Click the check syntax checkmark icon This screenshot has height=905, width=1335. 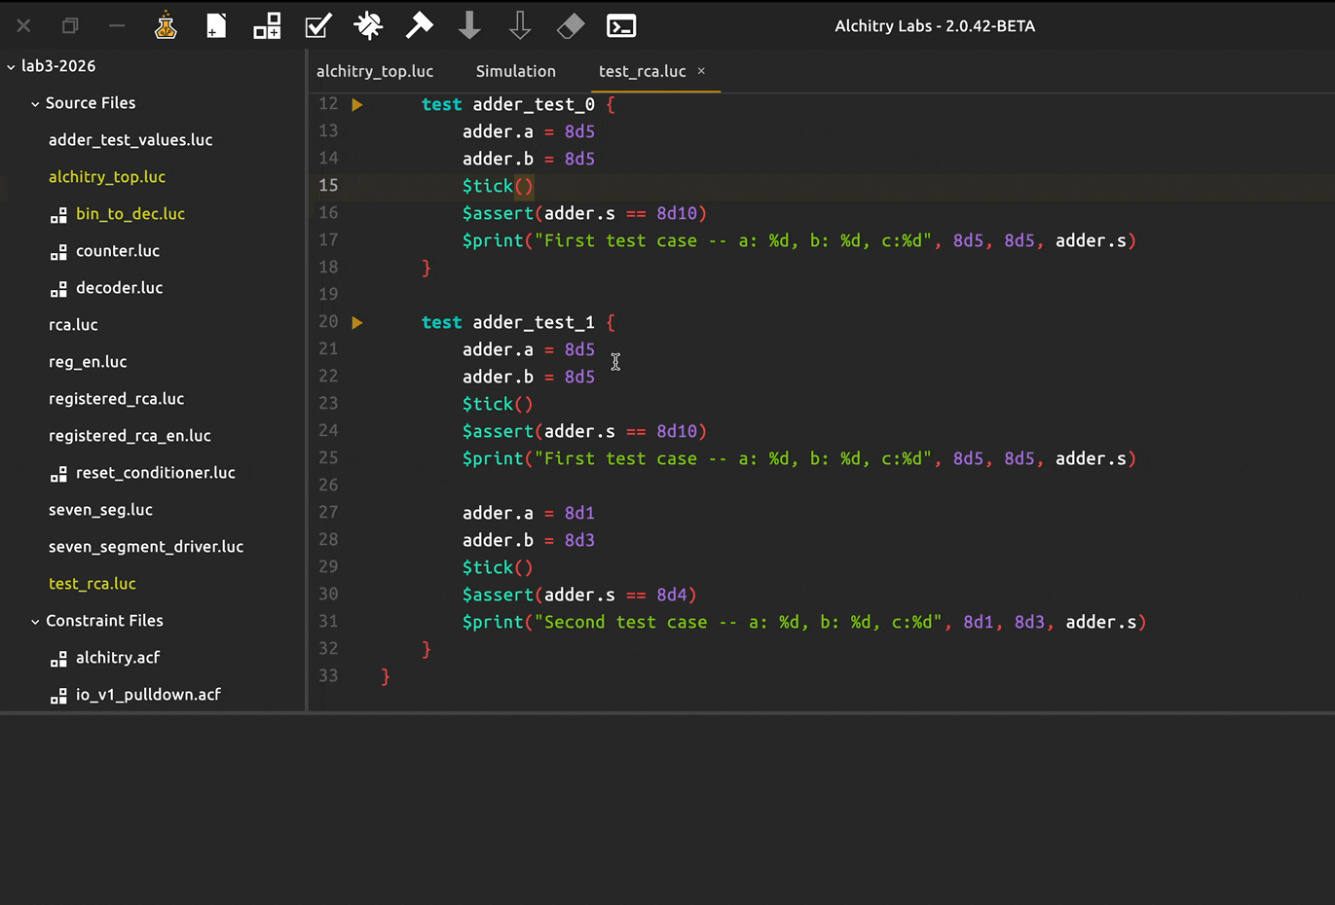[x=318, y=26]
